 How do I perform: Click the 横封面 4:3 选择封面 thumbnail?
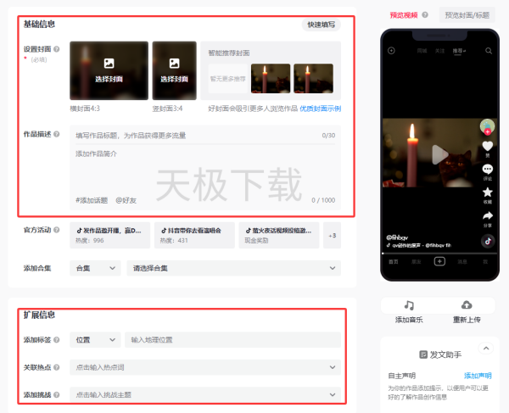(109, 71)
